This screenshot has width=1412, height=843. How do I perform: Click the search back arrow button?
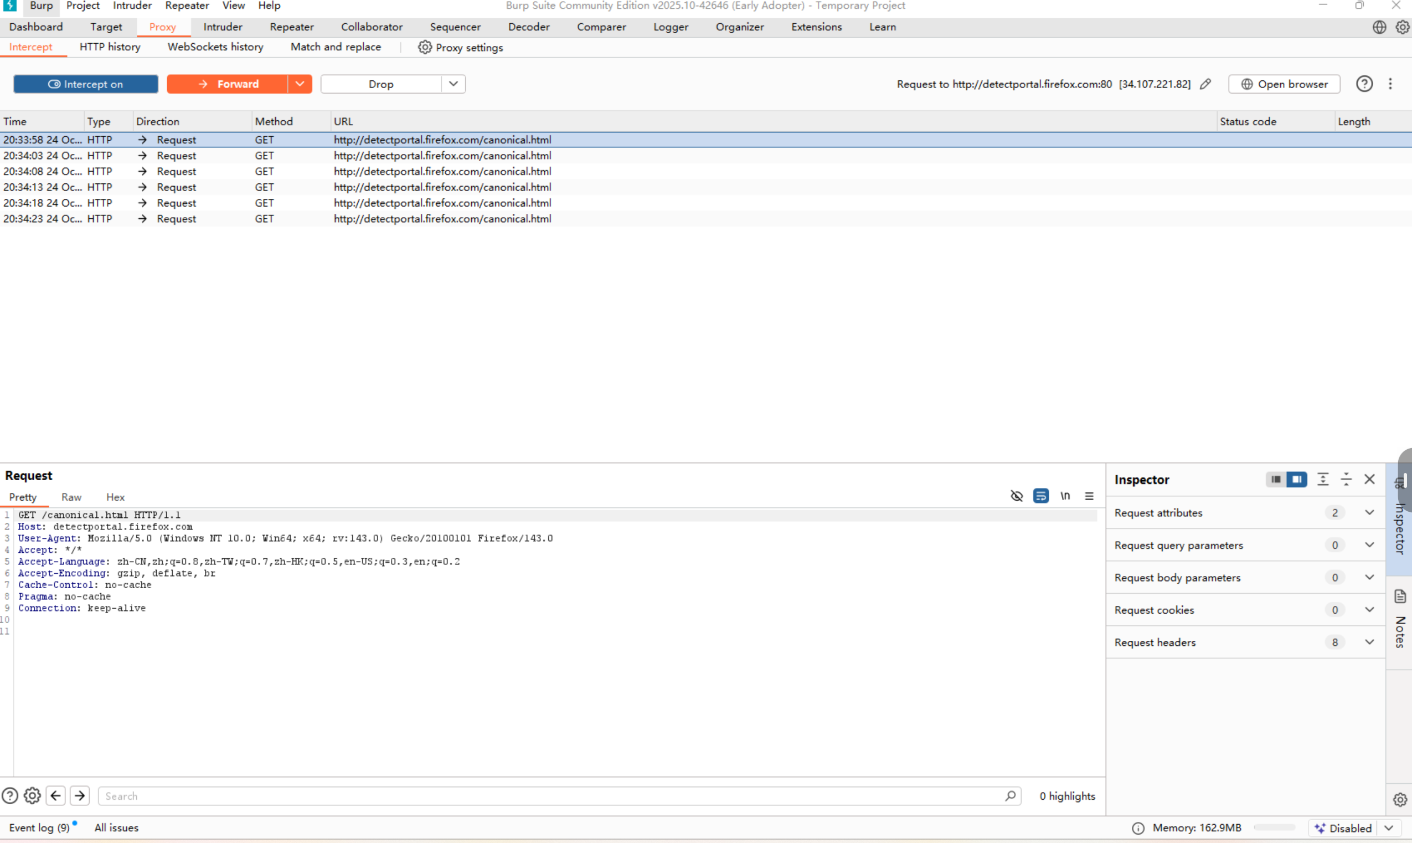click(x=55, y=796)
